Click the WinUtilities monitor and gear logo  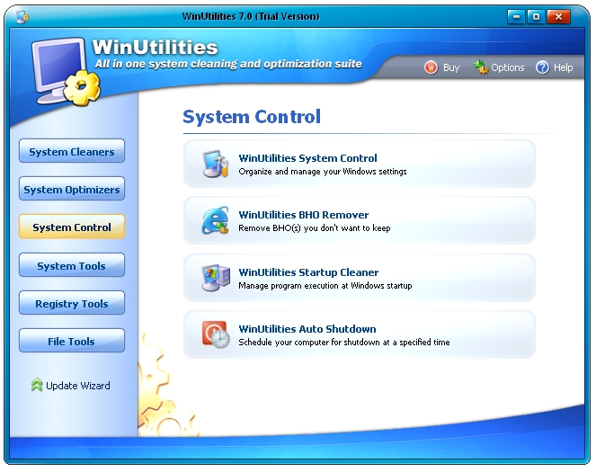coord(67,71)
